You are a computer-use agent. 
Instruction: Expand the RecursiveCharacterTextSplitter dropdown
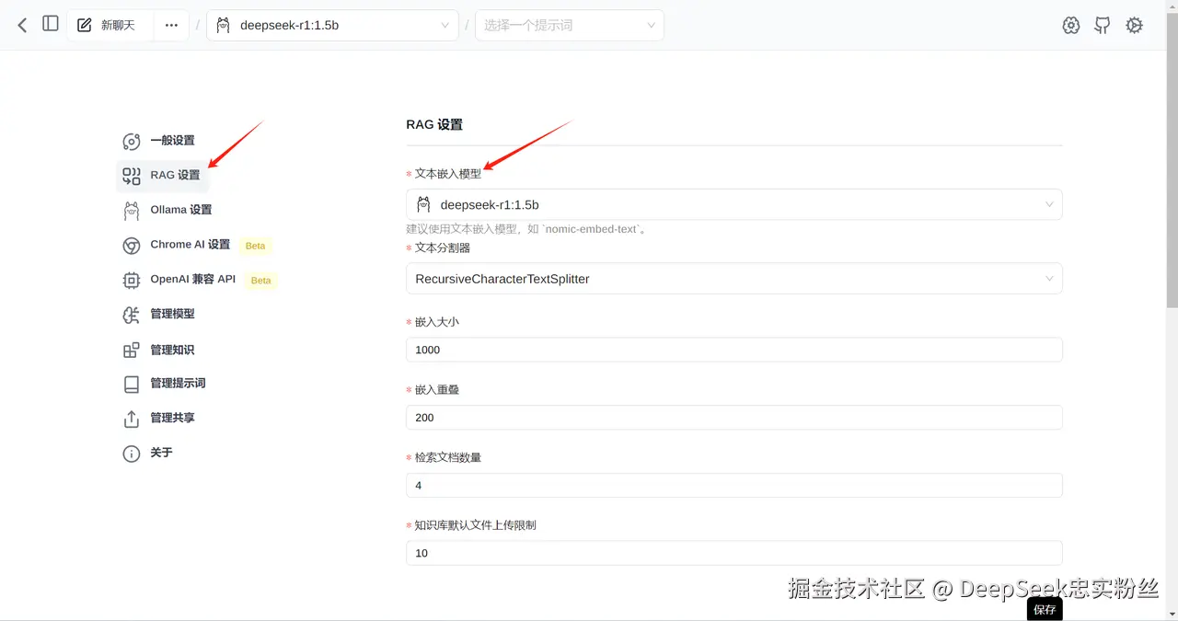tap(734, 279)
